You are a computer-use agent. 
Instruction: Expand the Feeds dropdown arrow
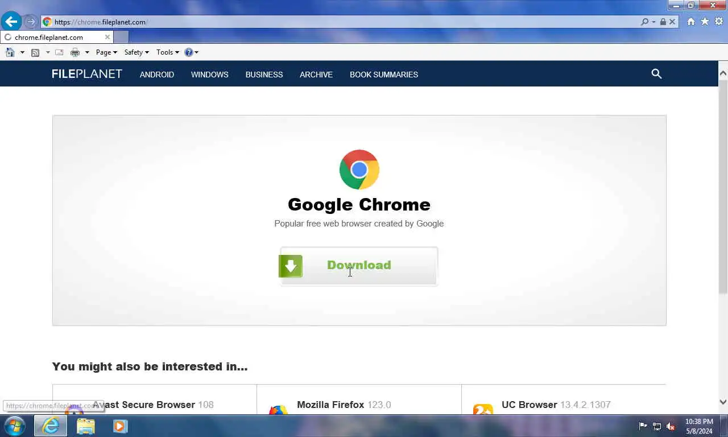(48, 52)
